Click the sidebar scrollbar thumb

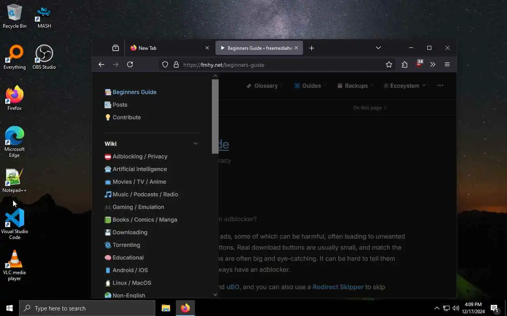pos(215,117)
